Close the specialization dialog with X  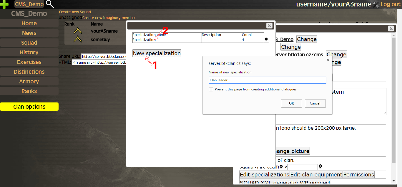tap(269, 26)
